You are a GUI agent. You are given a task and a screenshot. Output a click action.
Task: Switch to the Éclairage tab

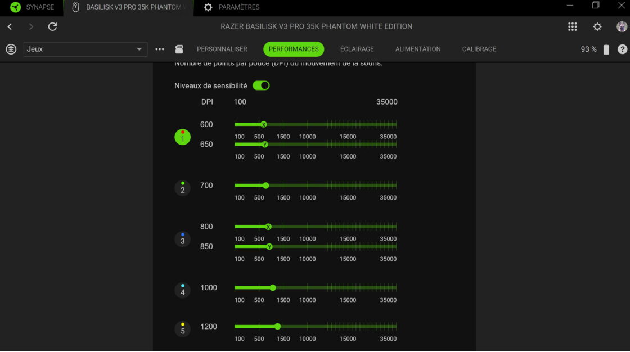(x=357, y=49)
